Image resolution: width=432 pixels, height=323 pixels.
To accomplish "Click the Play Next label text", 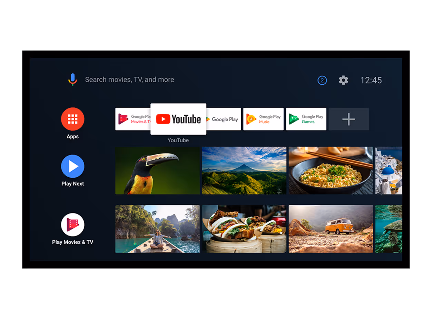I will tap(72, 184).
